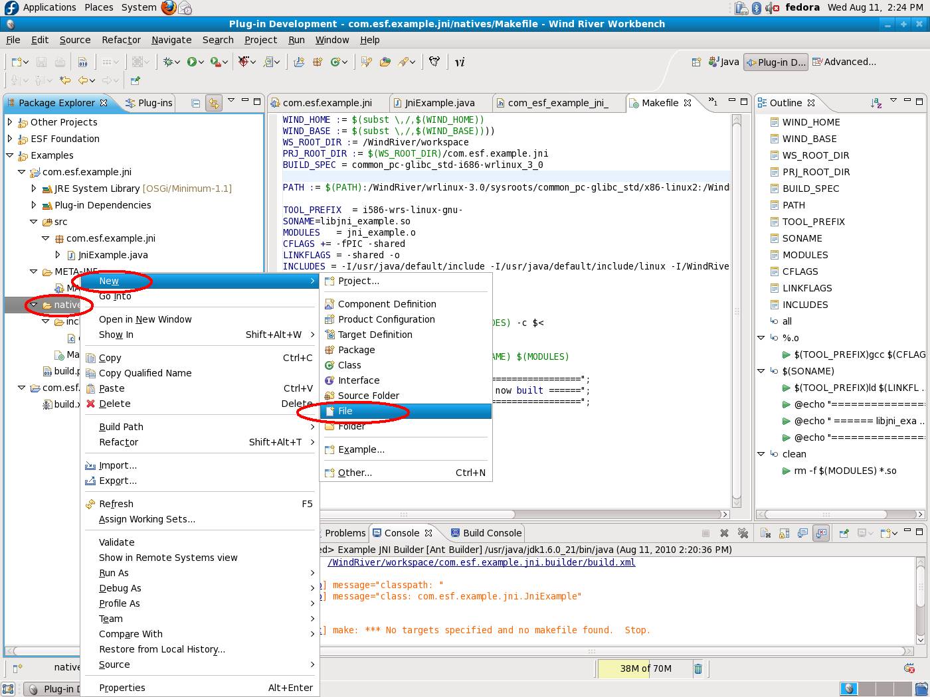Toggle show console when standard error changes
Screen dimensions: 930x697
pyautogui.click(x=821, y=532)
